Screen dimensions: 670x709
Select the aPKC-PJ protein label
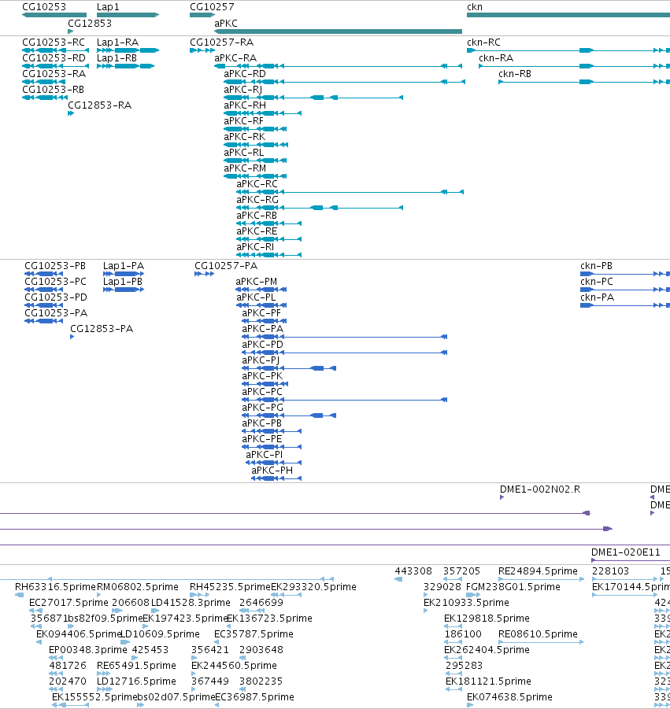(261, 360)
